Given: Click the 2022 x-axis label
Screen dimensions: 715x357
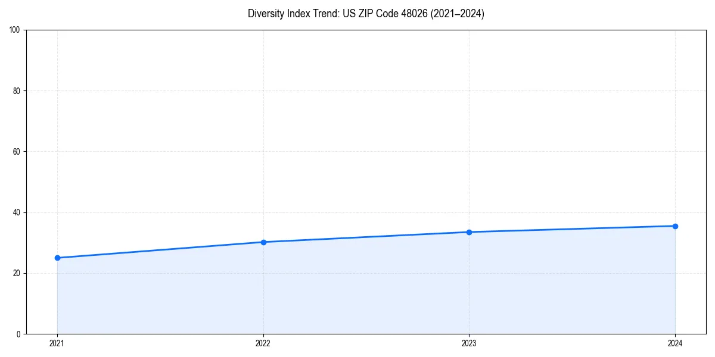Looking at the screenshot, I should pos(263,343).
